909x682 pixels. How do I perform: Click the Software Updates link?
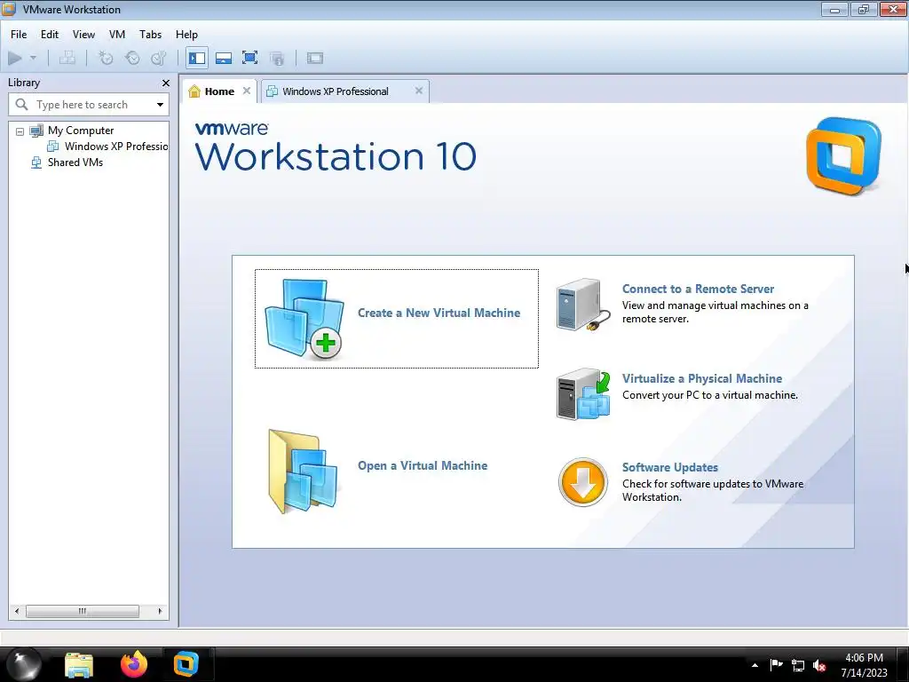[670, 467]
